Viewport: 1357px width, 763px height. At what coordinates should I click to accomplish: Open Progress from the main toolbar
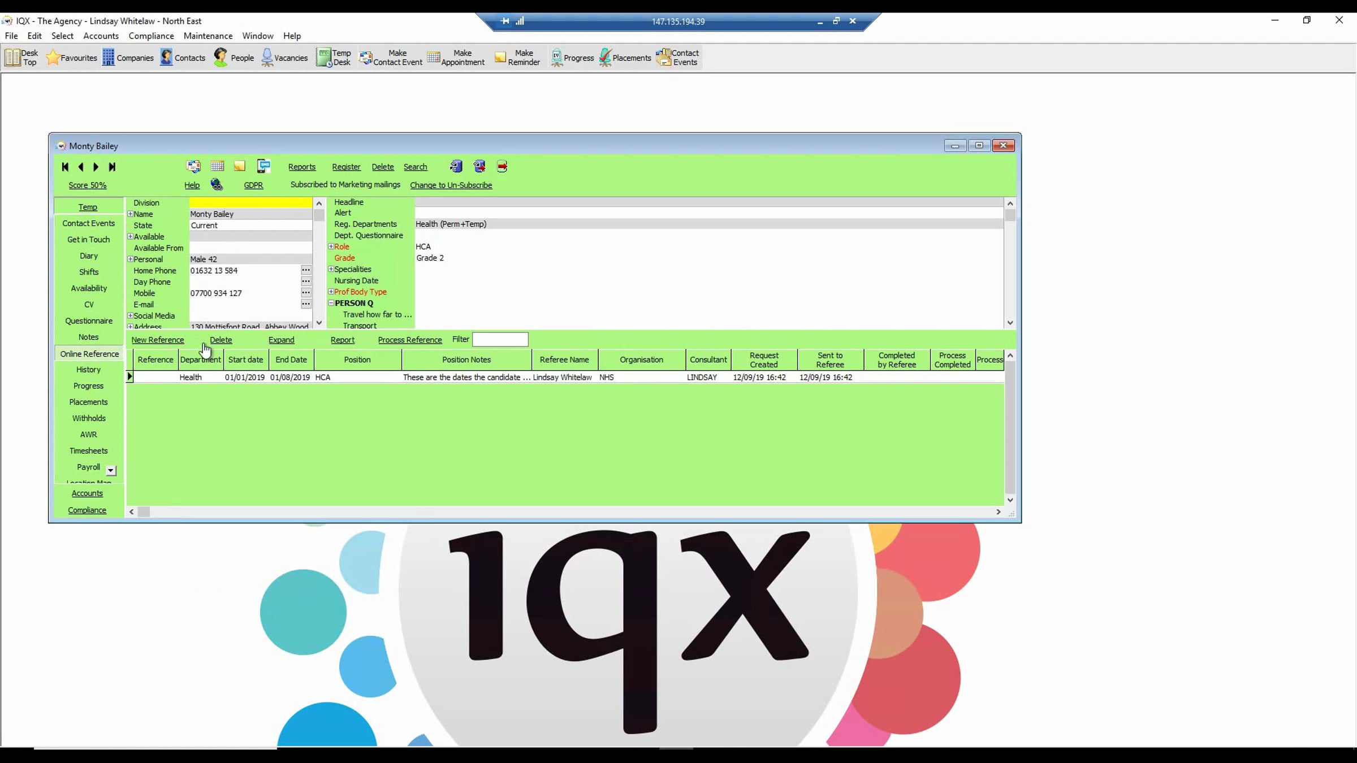tap(572, 58)
